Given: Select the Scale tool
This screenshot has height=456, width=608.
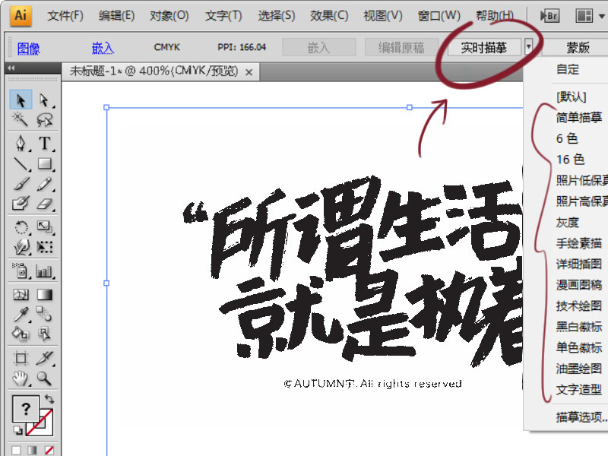Looking at the screenshot, I should point(44,226).
